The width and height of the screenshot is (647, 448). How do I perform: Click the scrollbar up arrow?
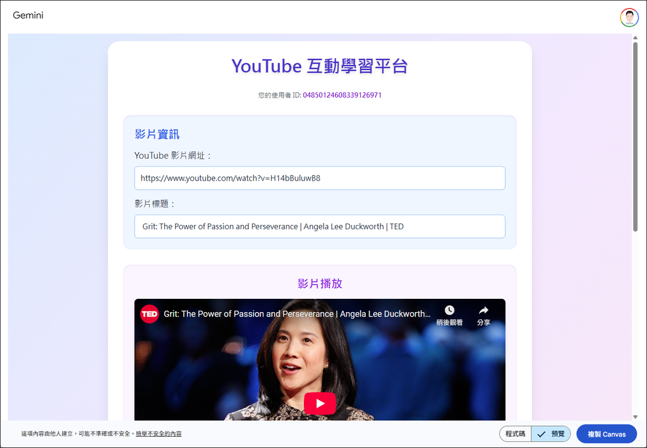tap(636, 37)
